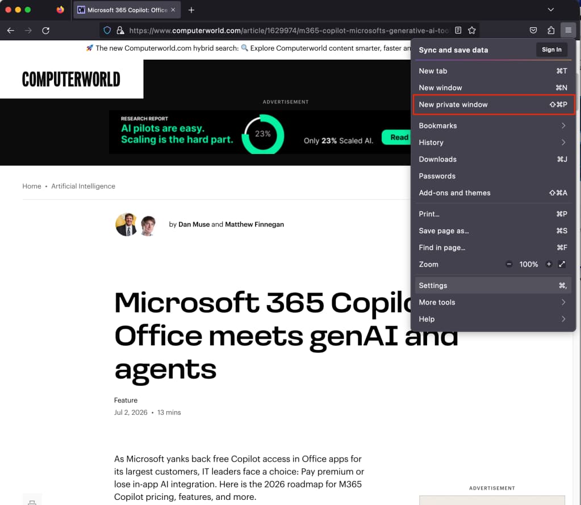
Task: Select New tab menu item
Action: click(493, 71)
